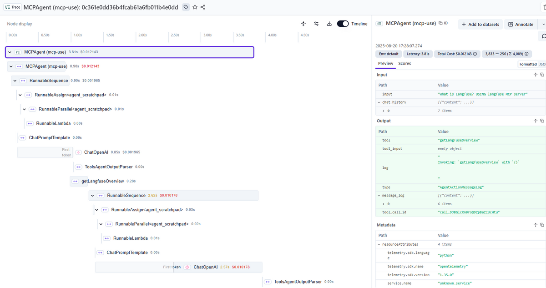Click the share icon in trace header

click(203, 7)
